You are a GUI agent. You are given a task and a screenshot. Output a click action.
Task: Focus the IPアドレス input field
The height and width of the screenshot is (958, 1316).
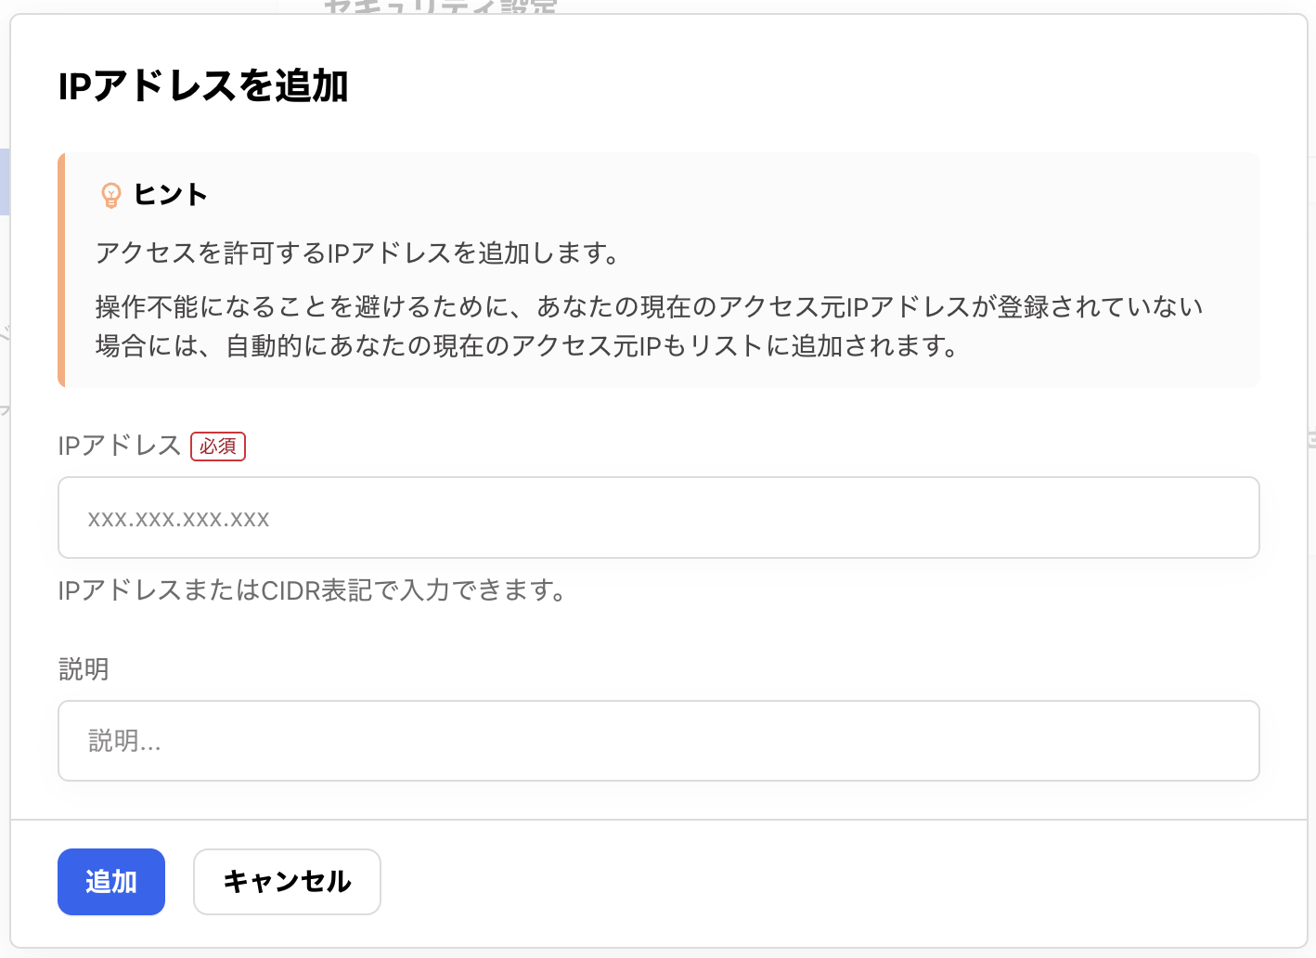coord(658,518)
